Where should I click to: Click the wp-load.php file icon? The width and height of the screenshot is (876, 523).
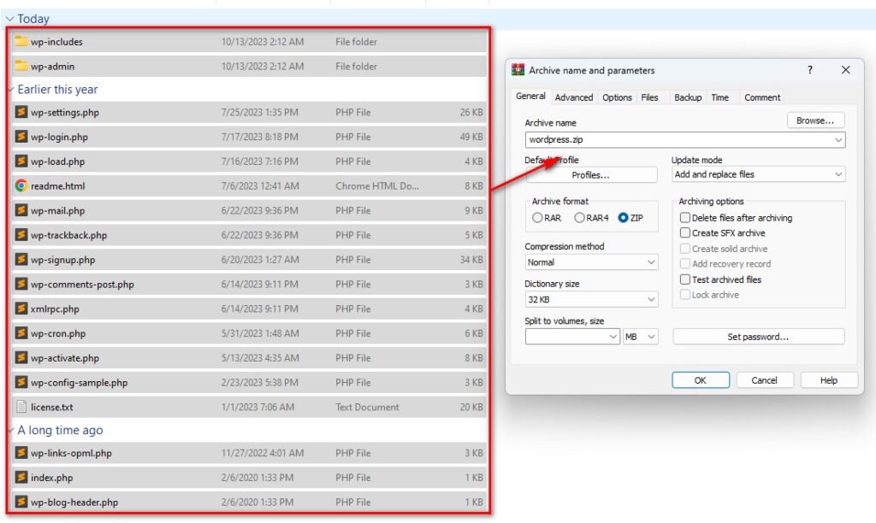[x=21, y=162]
